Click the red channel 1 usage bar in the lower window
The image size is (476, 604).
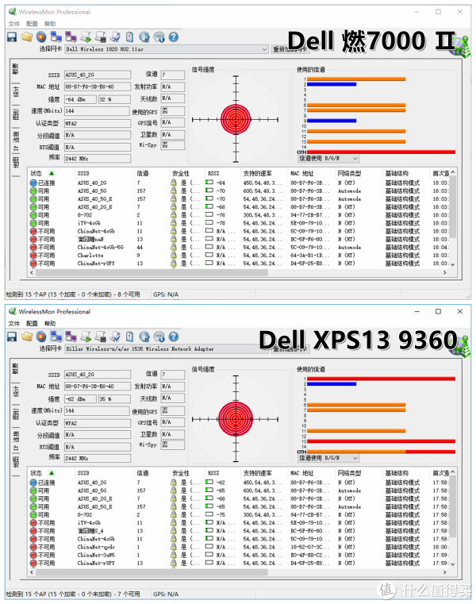point(381,379)
